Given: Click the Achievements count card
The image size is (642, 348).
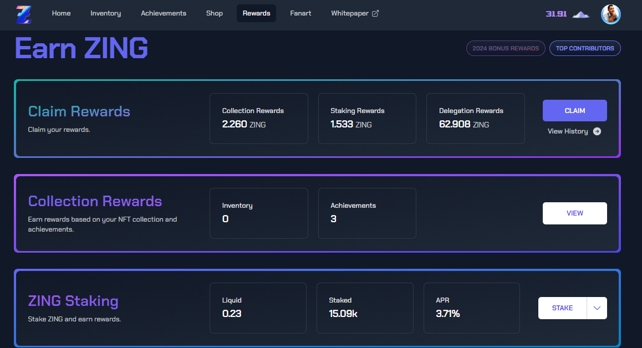Looking at the screenshot, I should [367, 213].
